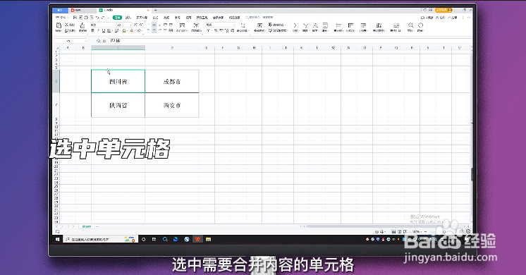Click the insert function fx icon

pyautogui.click(x=104, y=41)
